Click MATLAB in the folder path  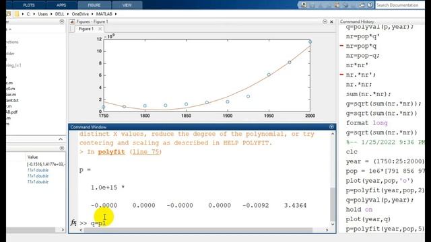[104, 13]
